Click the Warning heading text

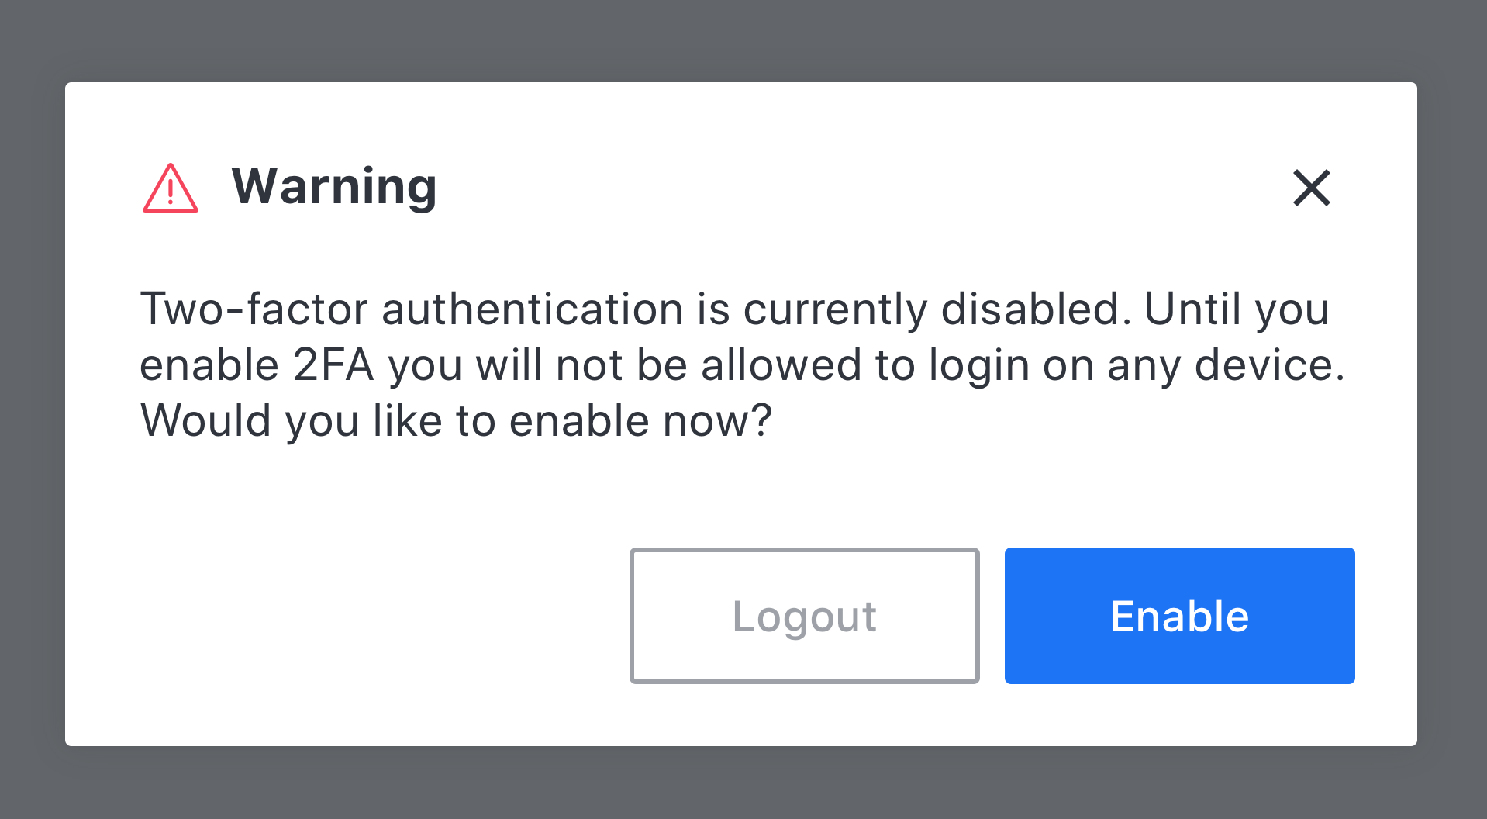click(334, 187)
